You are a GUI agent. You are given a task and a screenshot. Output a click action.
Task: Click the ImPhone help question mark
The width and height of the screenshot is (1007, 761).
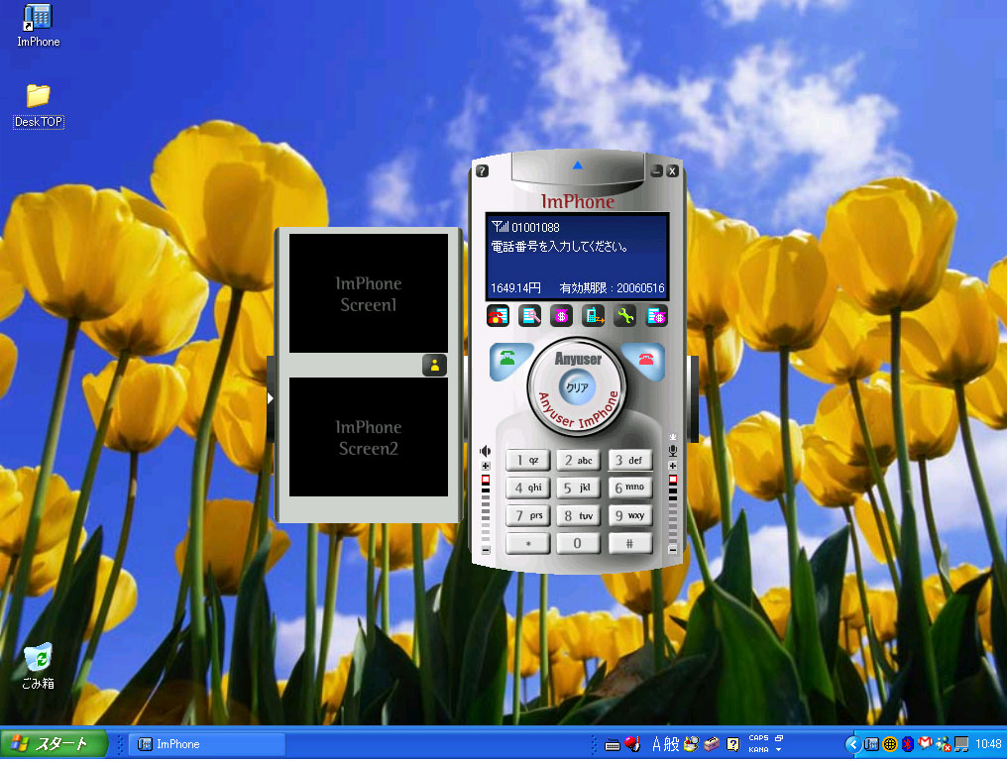(483, 170)
